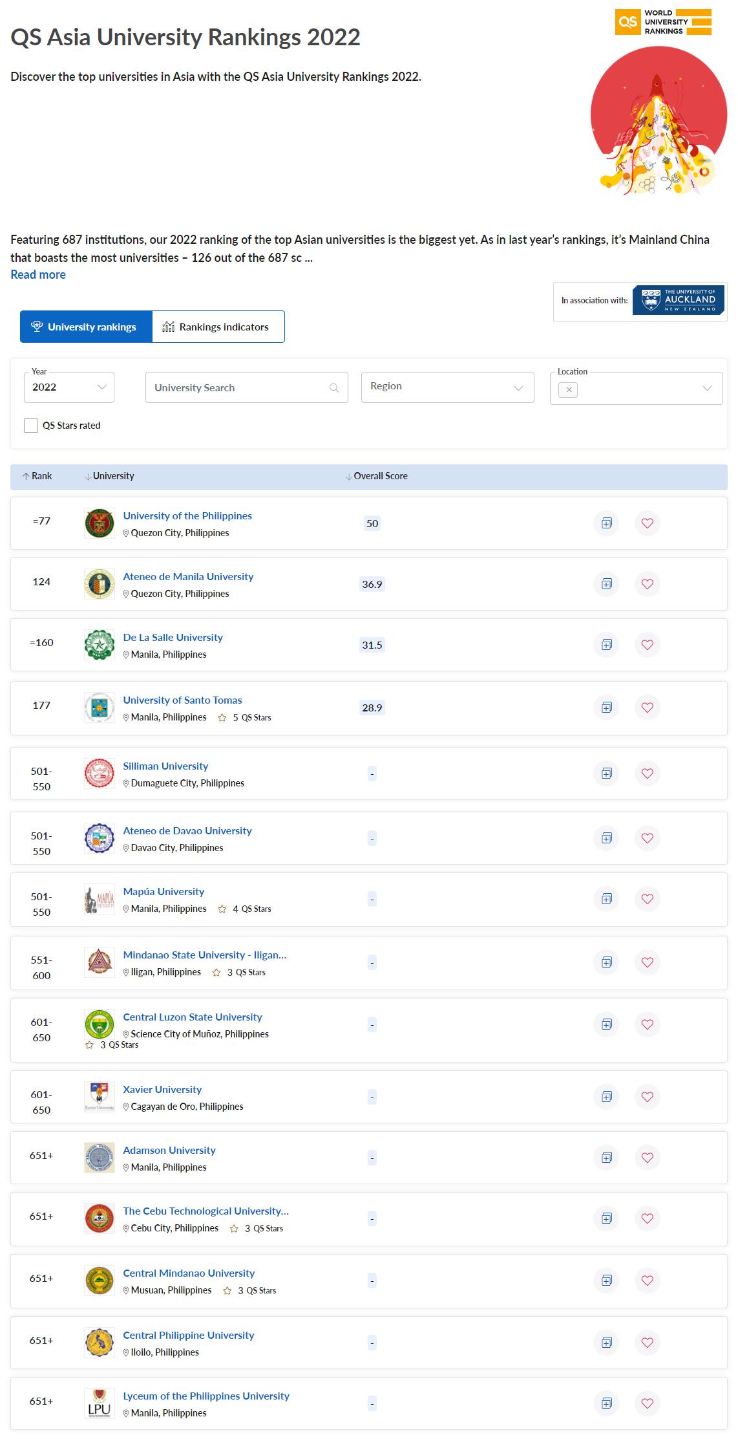The height and width of the screenshot is (1439, 738).
Task: Open University of Santo Tomas link
Action: click(x=182, y=700)
